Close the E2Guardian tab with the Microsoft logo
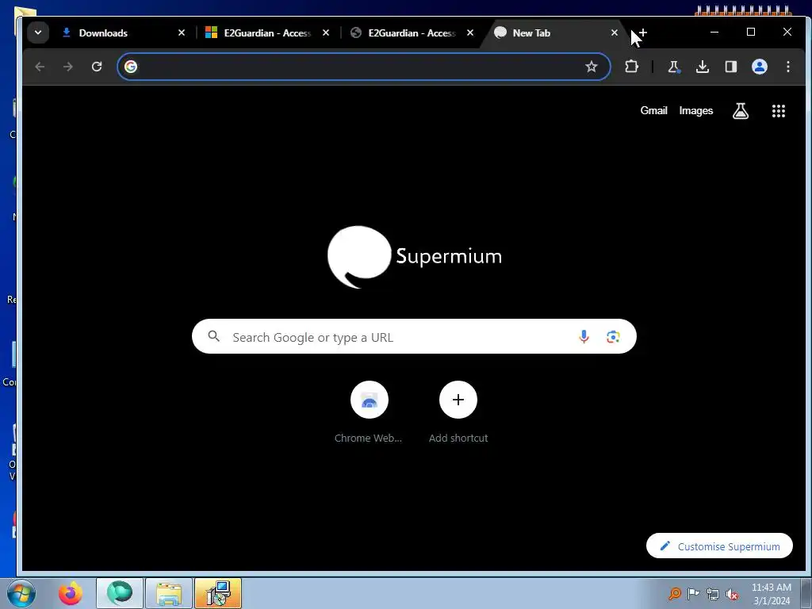This screenshot has height=609, width=812. click(x=326, y=33)
